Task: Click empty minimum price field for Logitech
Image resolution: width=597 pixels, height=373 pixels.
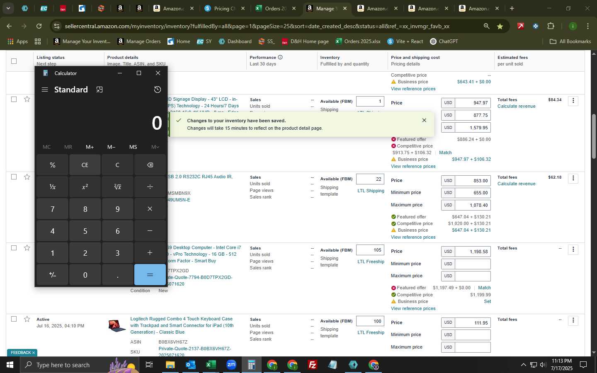Action: coord(473,335)
